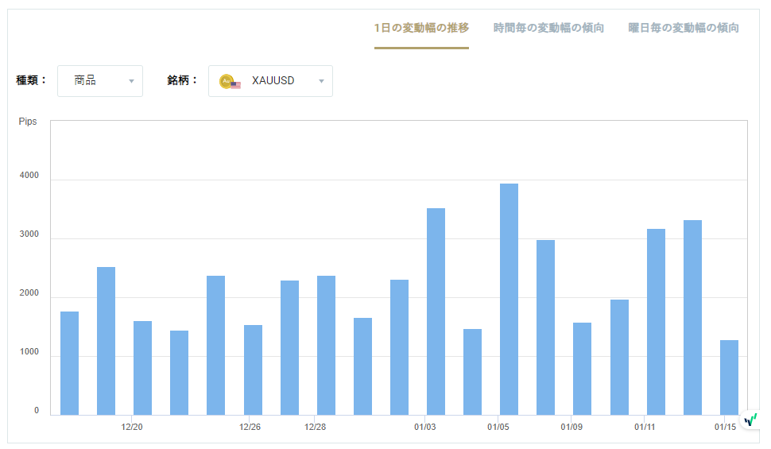Click the 1000 y-axis label
Viewport: 771px width, 449px height.
click(x=29, y=351)
